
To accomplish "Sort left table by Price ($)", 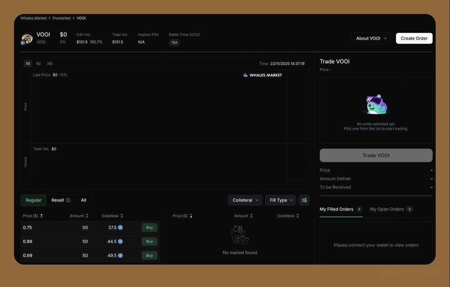I will point(33,216).
